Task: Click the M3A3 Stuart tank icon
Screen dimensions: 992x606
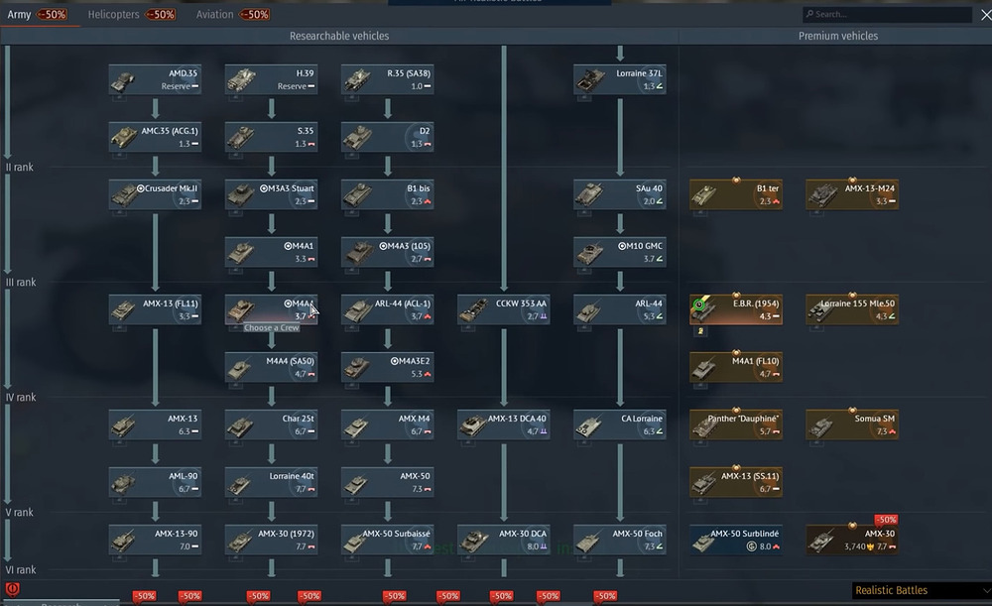Action: pyautogui.click(x=241, y=194)
